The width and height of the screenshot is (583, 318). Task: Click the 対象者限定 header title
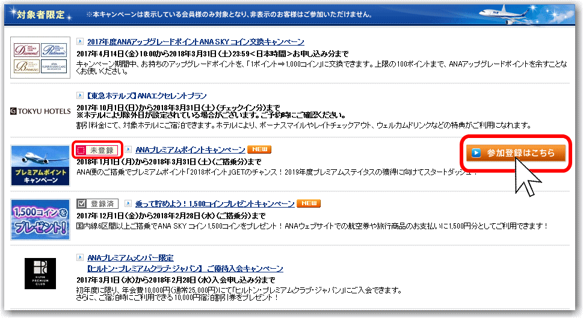pyautogui.click(x=40, y=15)
